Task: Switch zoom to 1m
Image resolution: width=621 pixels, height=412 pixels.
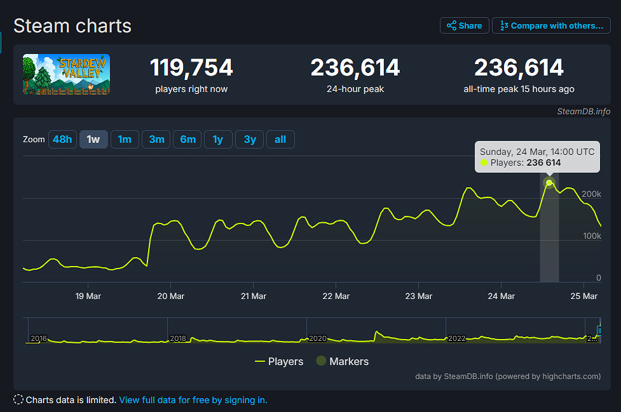Action: click(125, 140)
